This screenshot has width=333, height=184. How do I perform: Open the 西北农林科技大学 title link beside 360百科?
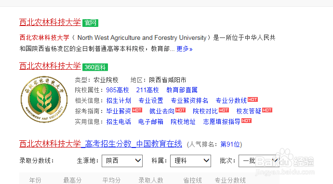(50, 66)
